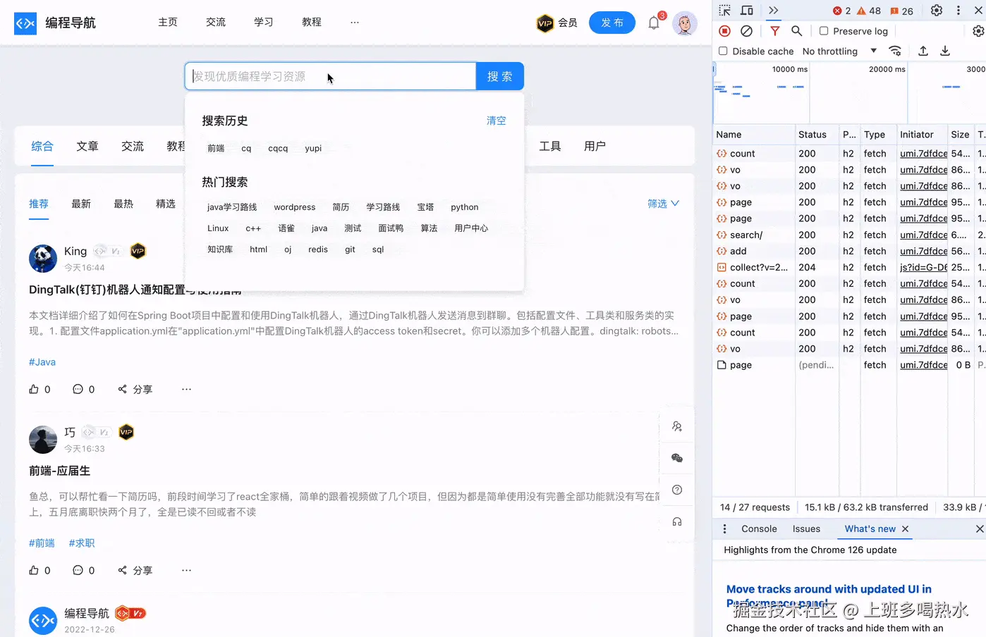
Task: Click the error count badge showing 2
Action: click(841, 11)
